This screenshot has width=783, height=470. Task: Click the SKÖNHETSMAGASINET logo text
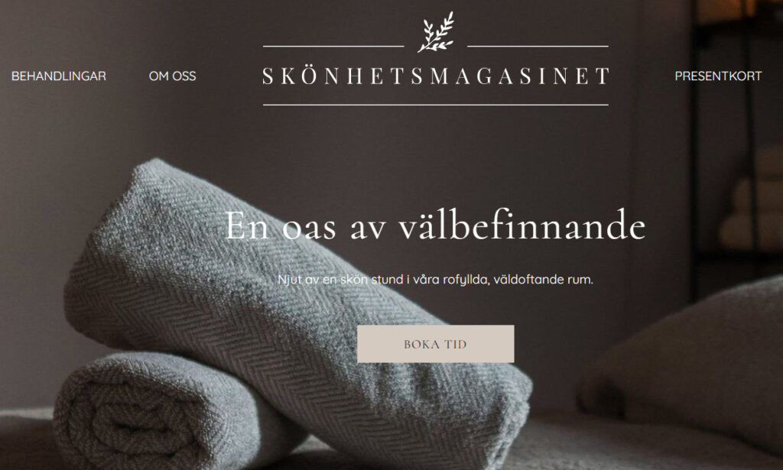(435, 76)
